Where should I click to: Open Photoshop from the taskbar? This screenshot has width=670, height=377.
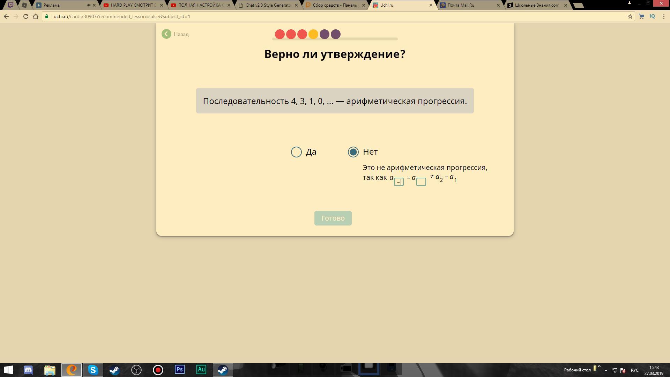coord(180,370)
